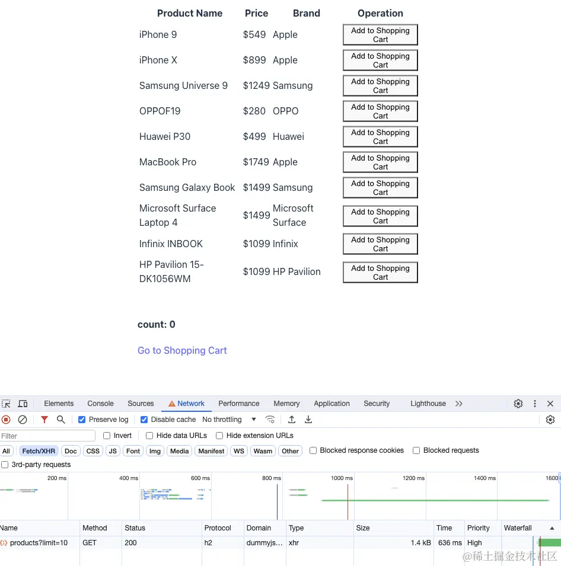Filter requests by Media type
561x566 pixels.
tap(180, 451)
